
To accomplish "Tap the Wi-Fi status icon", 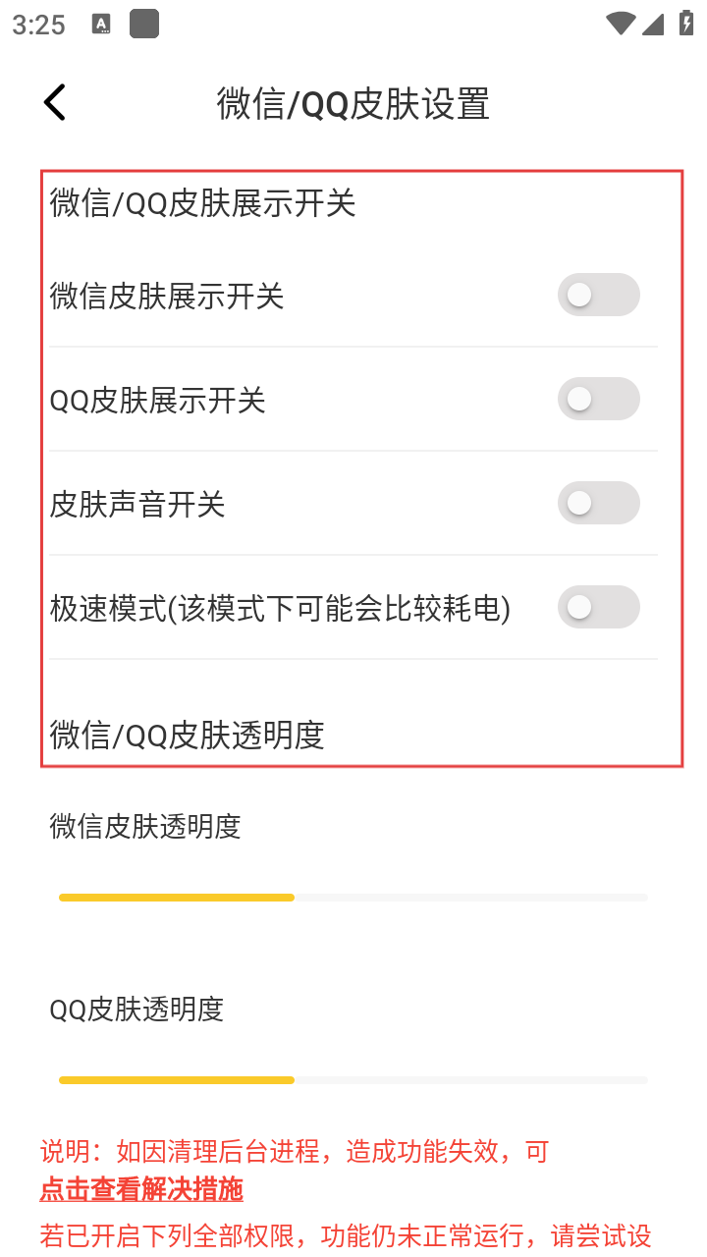I will pos(620,25).
